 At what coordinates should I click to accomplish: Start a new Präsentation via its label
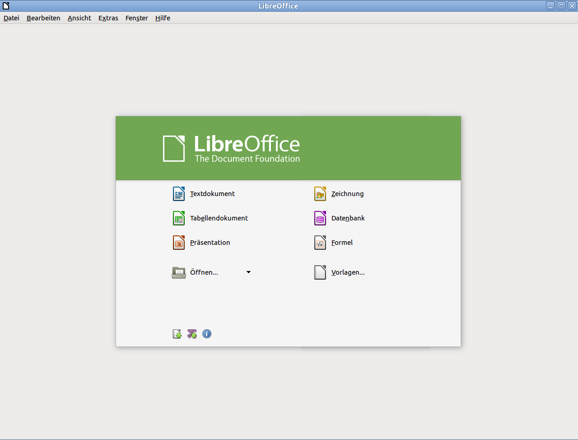pyautogui.click(x=210, y=243)
